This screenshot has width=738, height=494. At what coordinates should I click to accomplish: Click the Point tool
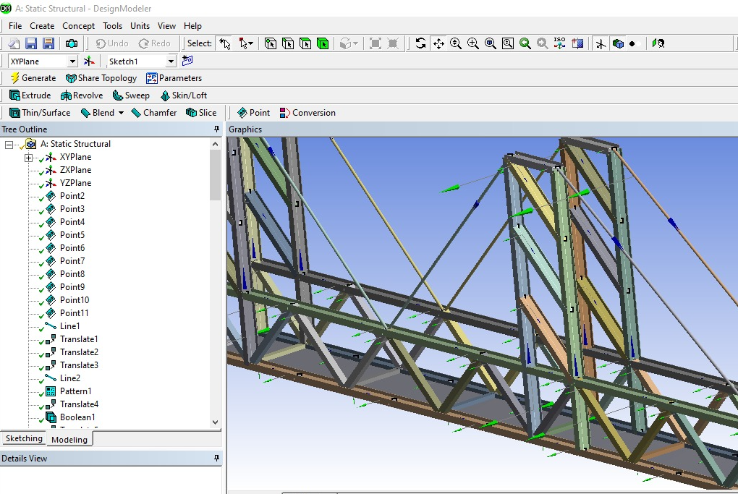point(254,113)
